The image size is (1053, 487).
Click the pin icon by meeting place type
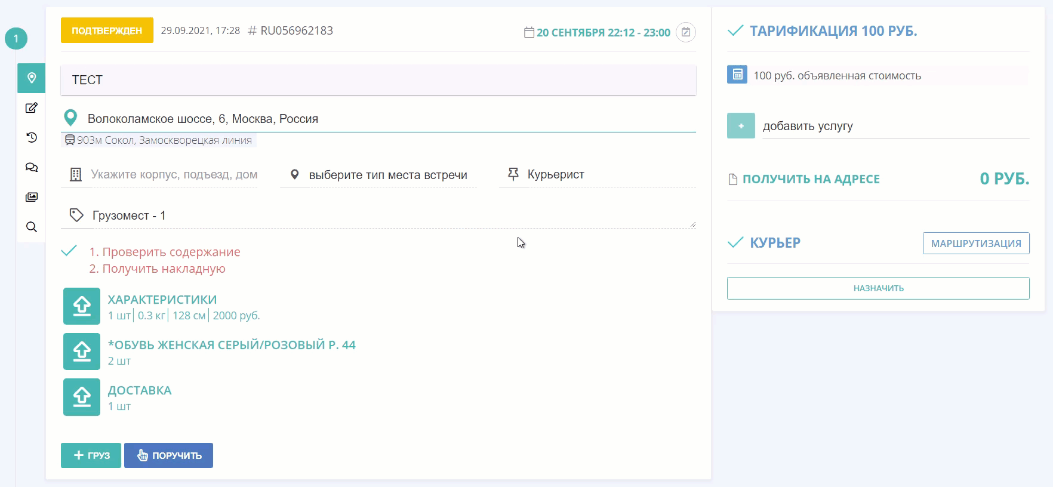[294, 175]
